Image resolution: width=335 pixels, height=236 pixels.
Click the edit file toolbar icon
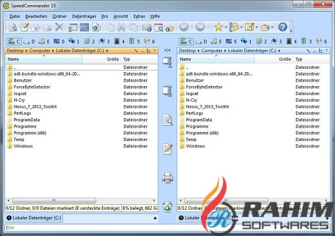point(25,27)
